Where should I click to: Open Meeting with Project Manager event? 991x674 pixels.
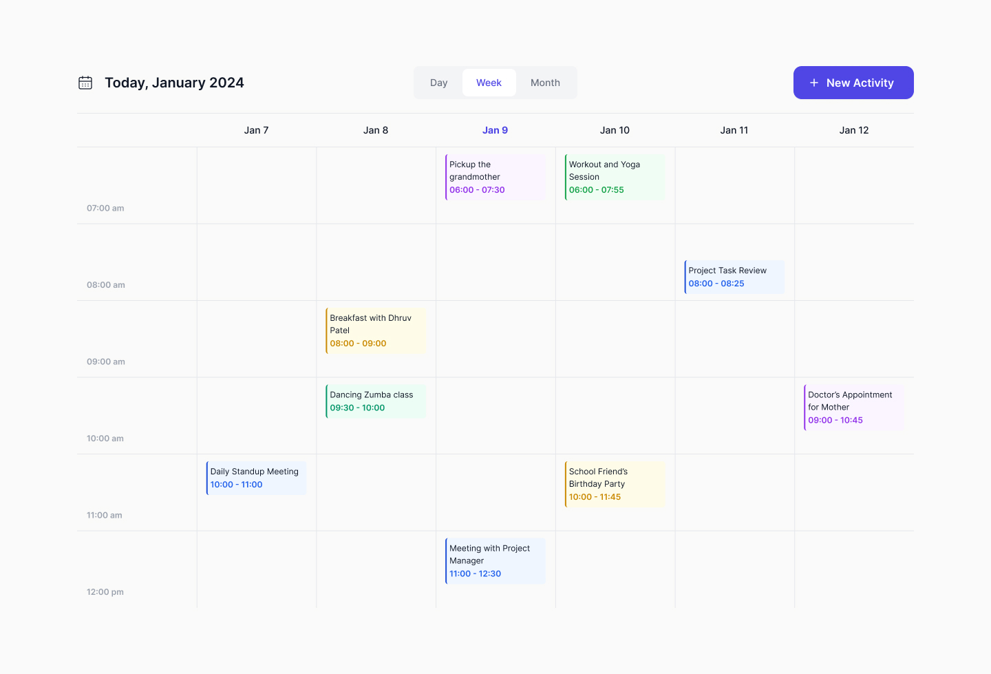pos(495,560)
